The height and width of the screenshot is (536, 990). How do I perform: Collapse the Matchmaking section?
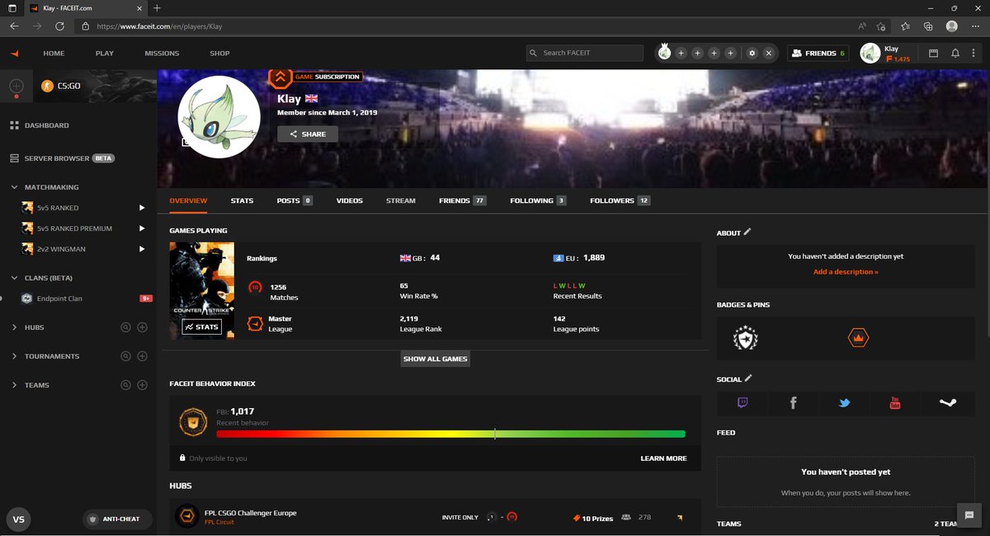pos(15,187)
